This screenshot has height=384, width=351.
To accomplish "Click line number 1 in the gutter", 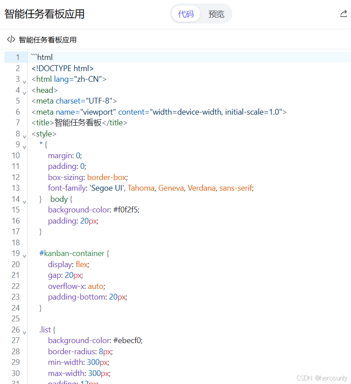I will (x=18, y=57).
